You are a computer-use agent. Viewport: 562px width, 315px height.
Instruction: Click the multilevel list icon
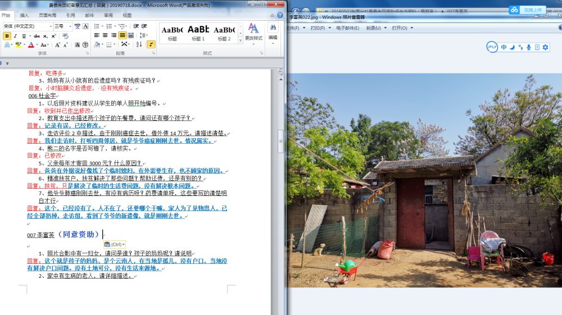point(122,26)
